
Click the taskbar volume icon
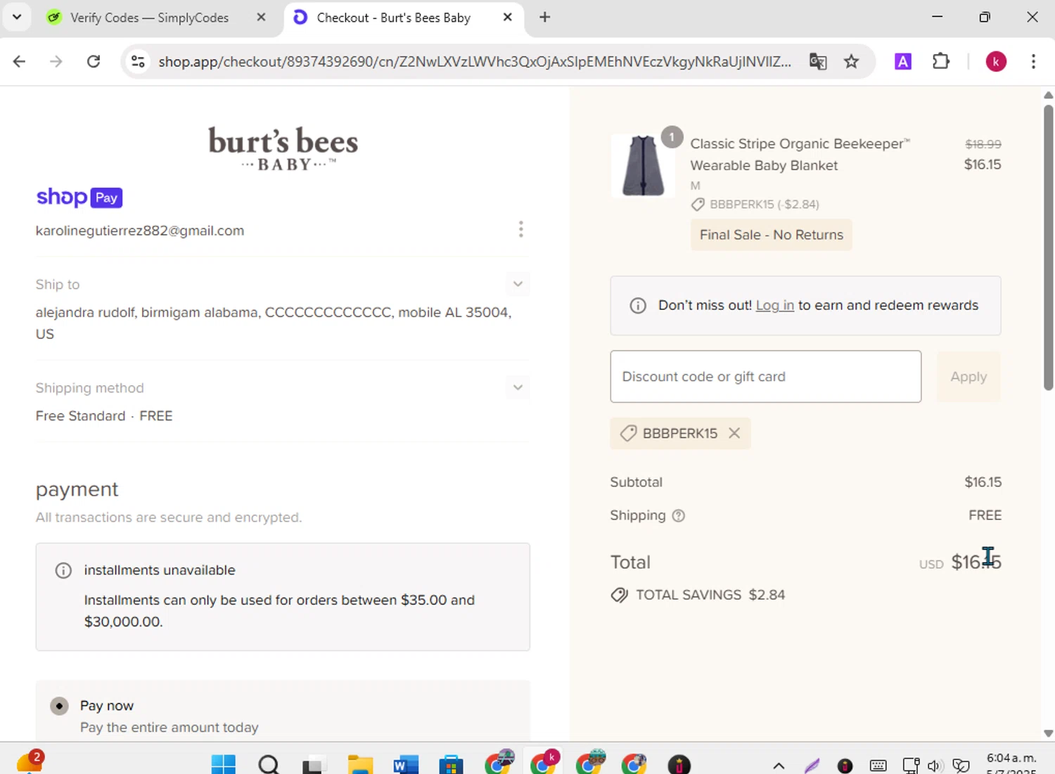934,766
